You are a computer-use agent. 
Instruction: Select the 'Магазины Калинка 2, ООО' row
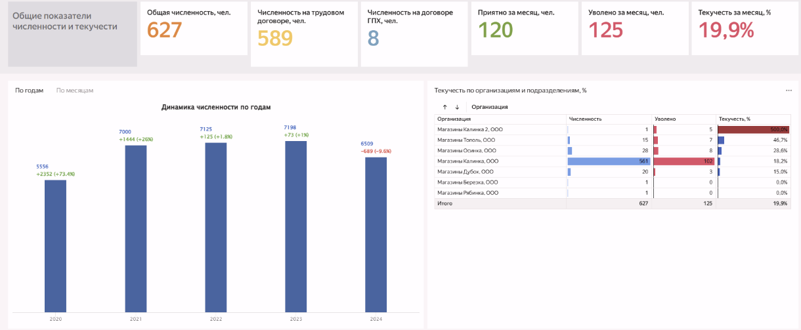[x=470, y=130]
